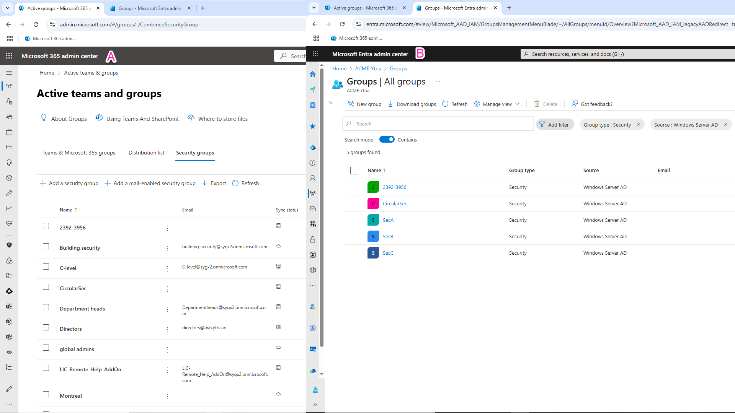The image size is (735, 413).
Task: Open more actions for Directors row
Action: coord(168,330)
